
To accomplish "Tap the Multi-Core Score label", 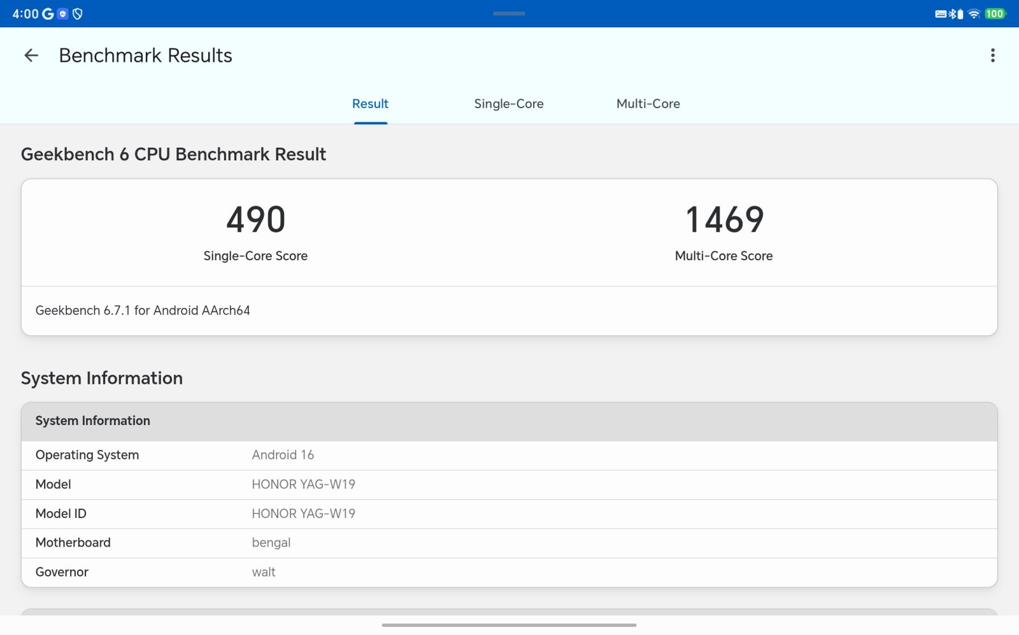I will 724,256.
